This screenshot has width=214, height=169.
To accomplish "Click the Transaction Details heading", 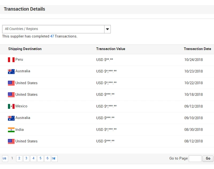I will 24,9.
